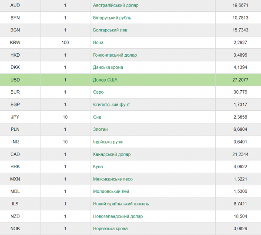The image size is (261, 235).
Task: Open the Болгарський лев link
Action: [x=110, y=30]
